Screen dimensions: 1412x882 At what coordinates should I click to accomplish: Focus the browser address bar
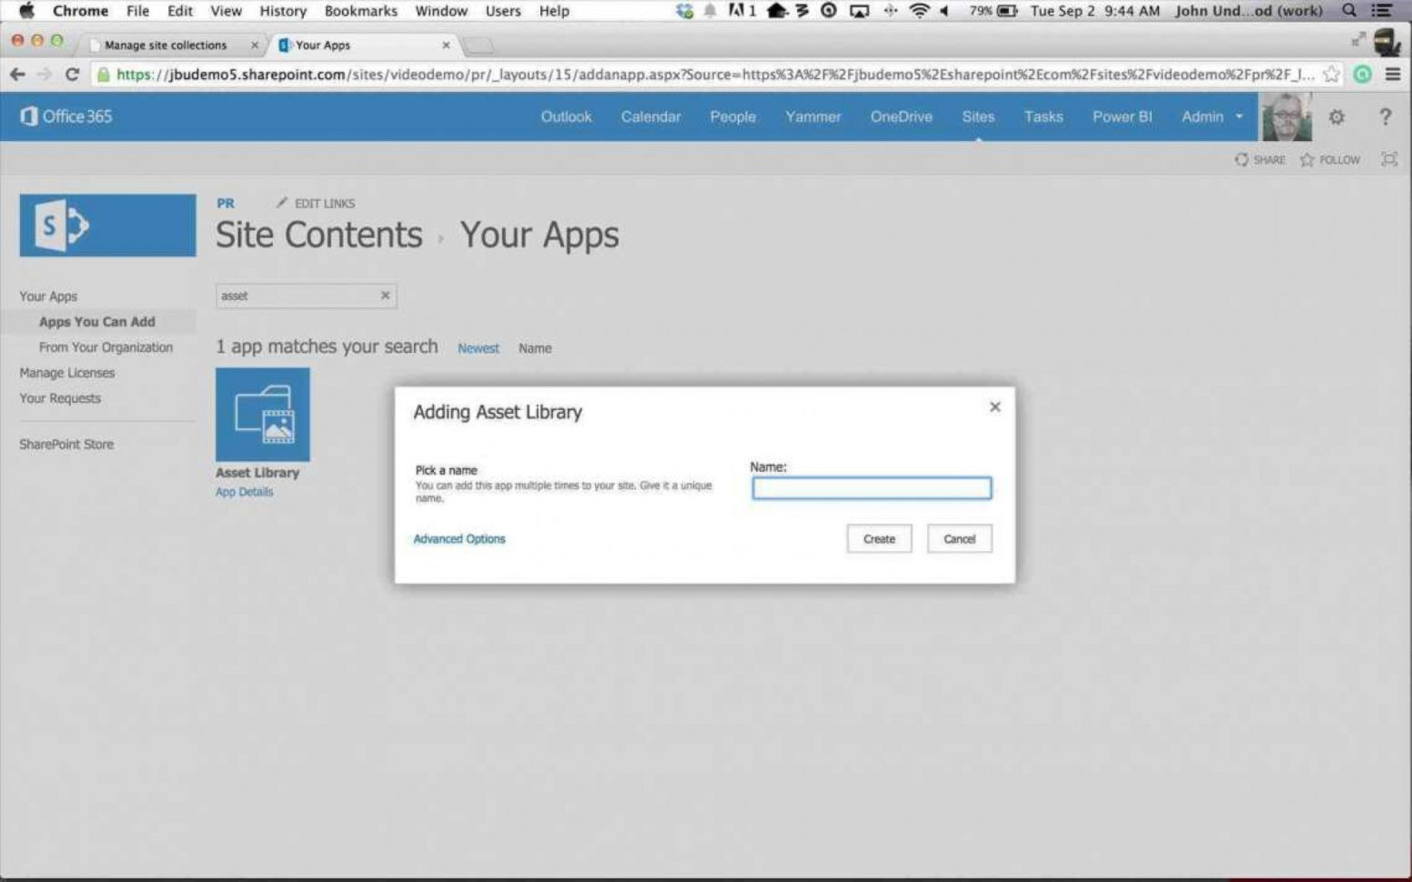714,75
